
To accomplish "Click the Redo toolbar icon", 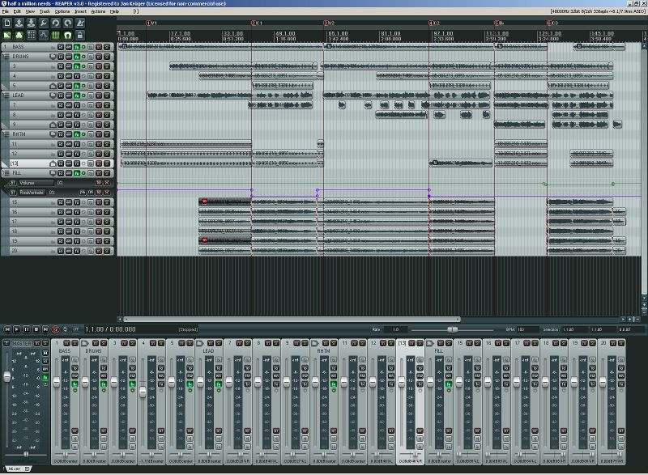I will pos(68,23).
